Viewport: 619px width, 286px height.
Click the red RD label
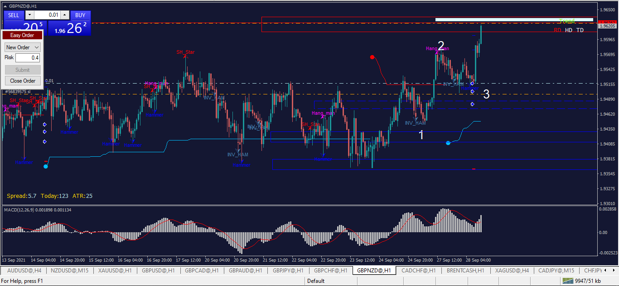click(557, 30)
